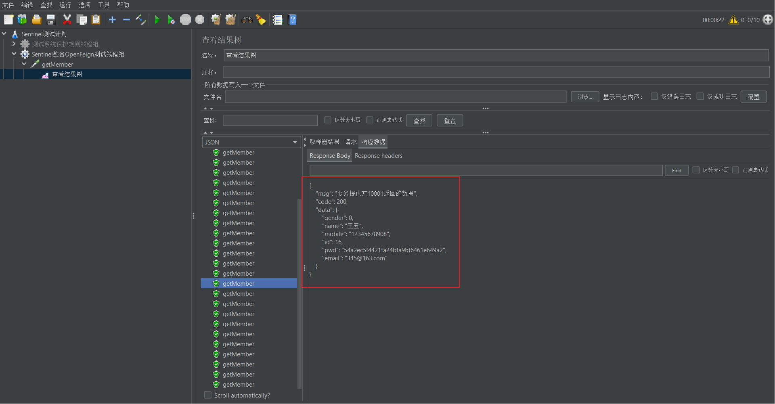Click the Clear All double-broom icon
This screenshot has width=775, height=404.
tap(230, 19)
